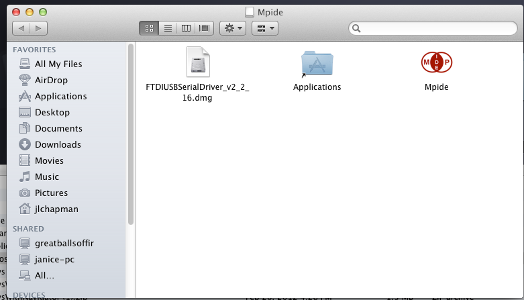This screenshot has width=524, height=300.
Task: Open All My Files in sidebar
Action: coord(58,64)
